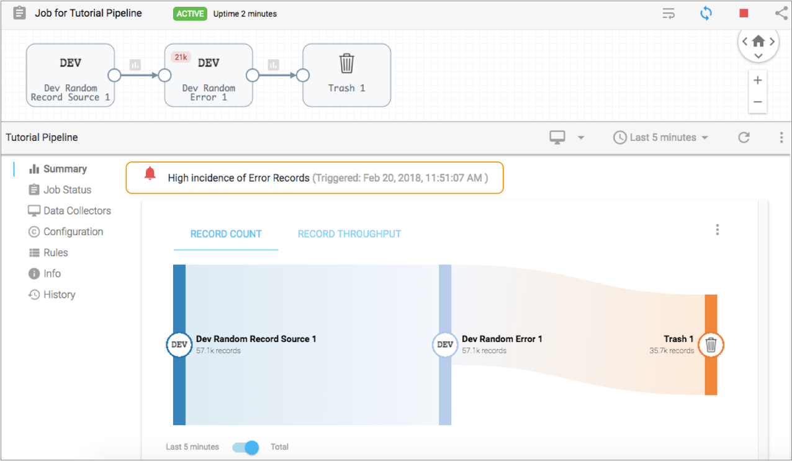792x461 pixels.
Task: Zoom out with the minus button
Action: [757, 102]
